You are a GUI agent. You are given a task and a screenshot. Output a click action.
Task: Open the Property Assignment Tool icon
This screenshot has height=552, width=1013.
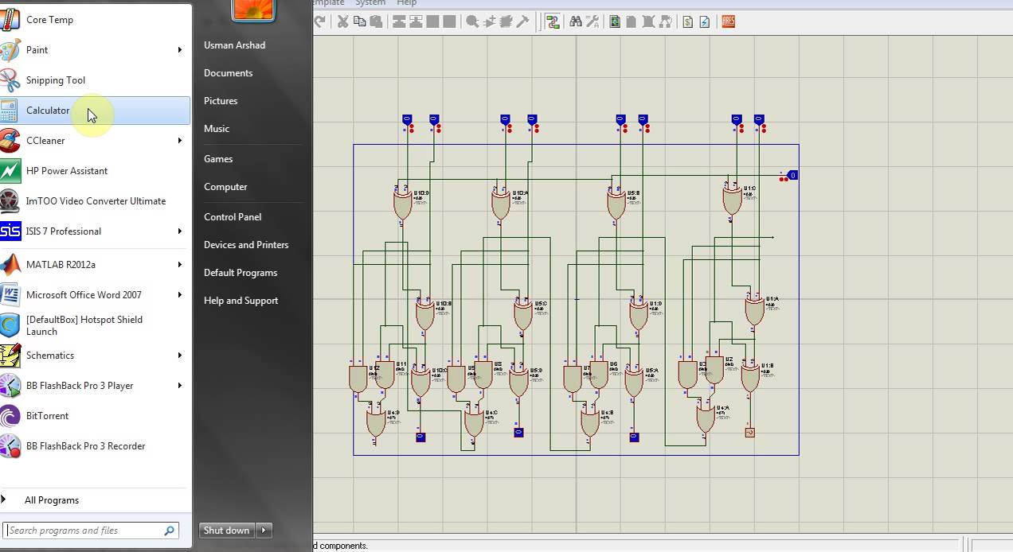(593, 21)
